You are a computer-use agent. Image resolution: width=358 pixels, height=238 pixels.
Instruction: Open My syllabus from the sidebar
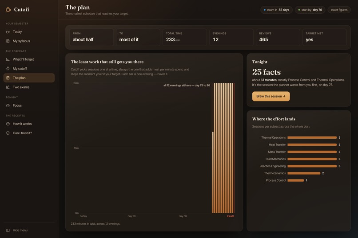(29, 41)
